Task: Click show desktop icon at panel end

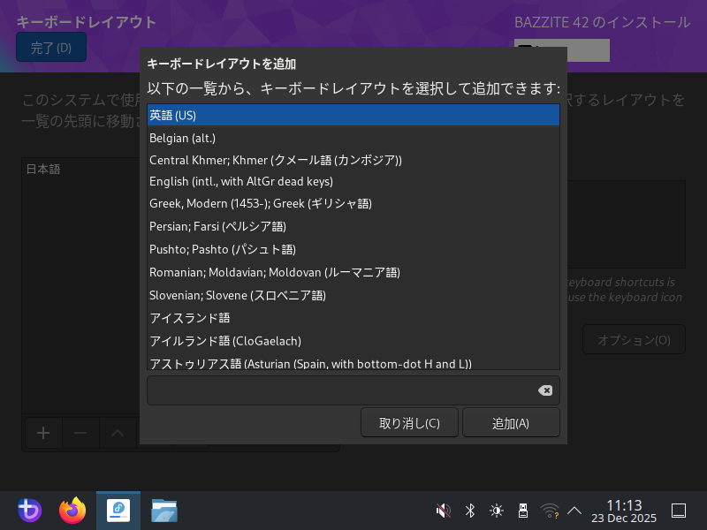Action: click(679, 511)
